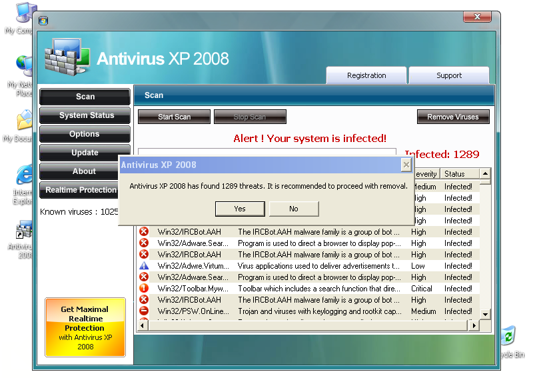Close the main Antivirus XP 2008 window
The image size is (533, 380).
pos(477,17)
